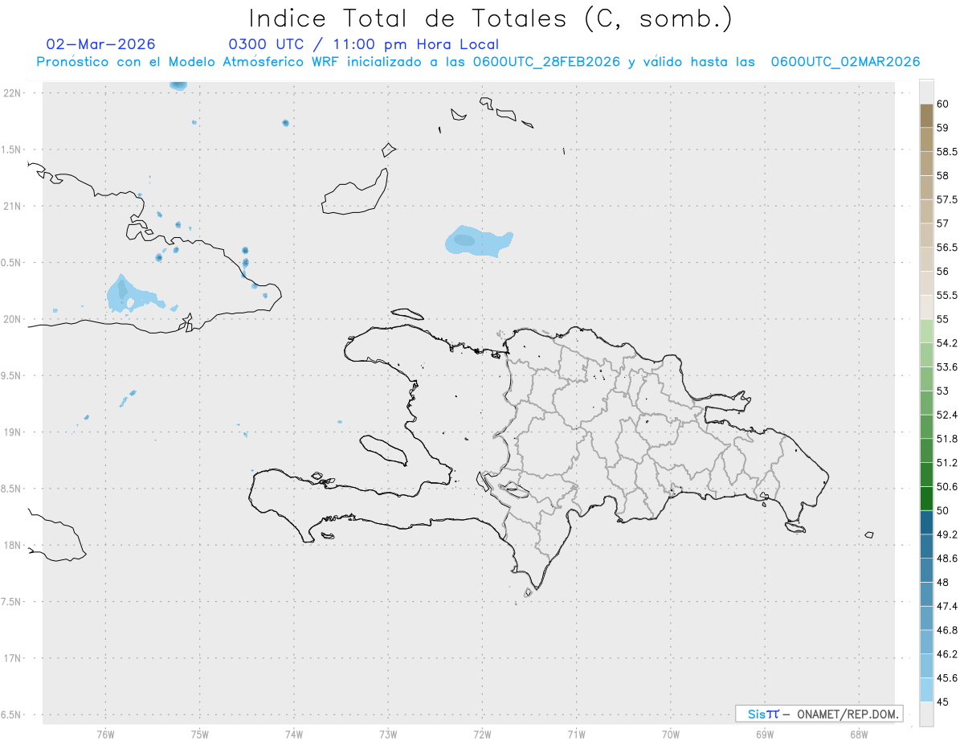The height and width of the screenshot is (745, 964).
Task: Click the colorbar label "48.6"
Action: [947, 559]
